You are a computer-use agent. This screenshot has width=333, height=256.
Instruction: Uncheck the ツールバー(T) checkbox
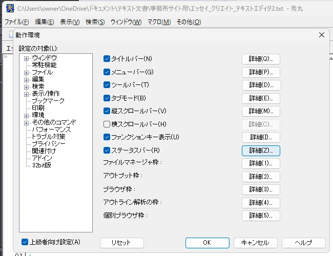point(107,85)
